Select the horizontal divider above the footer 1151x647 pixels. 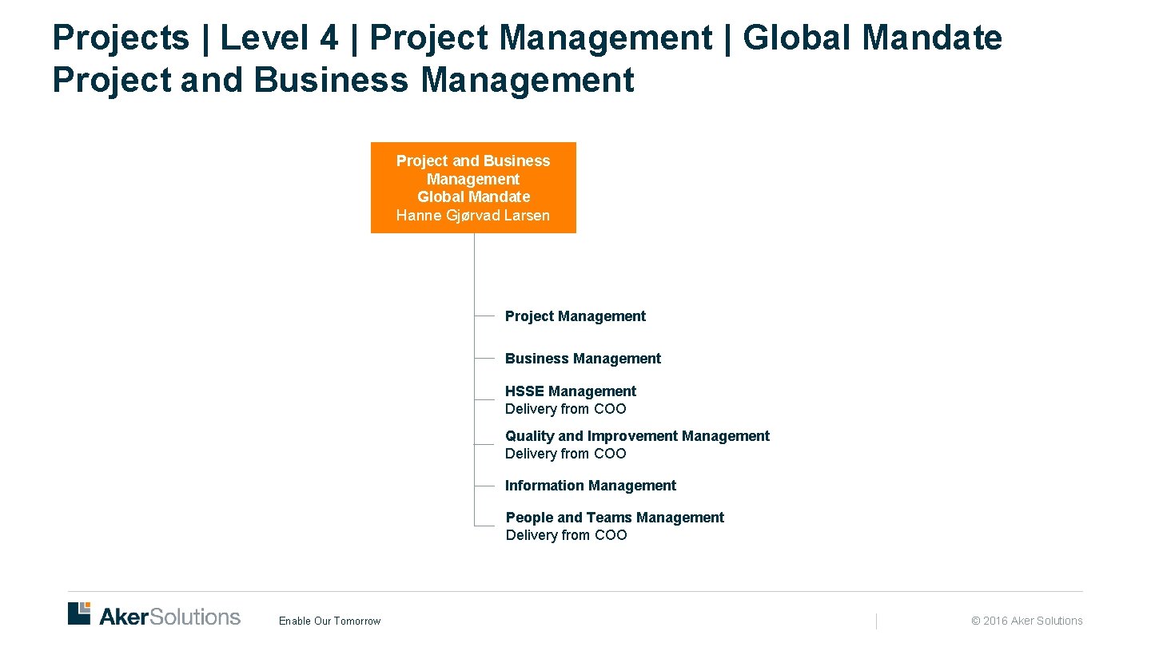[575, 592]
